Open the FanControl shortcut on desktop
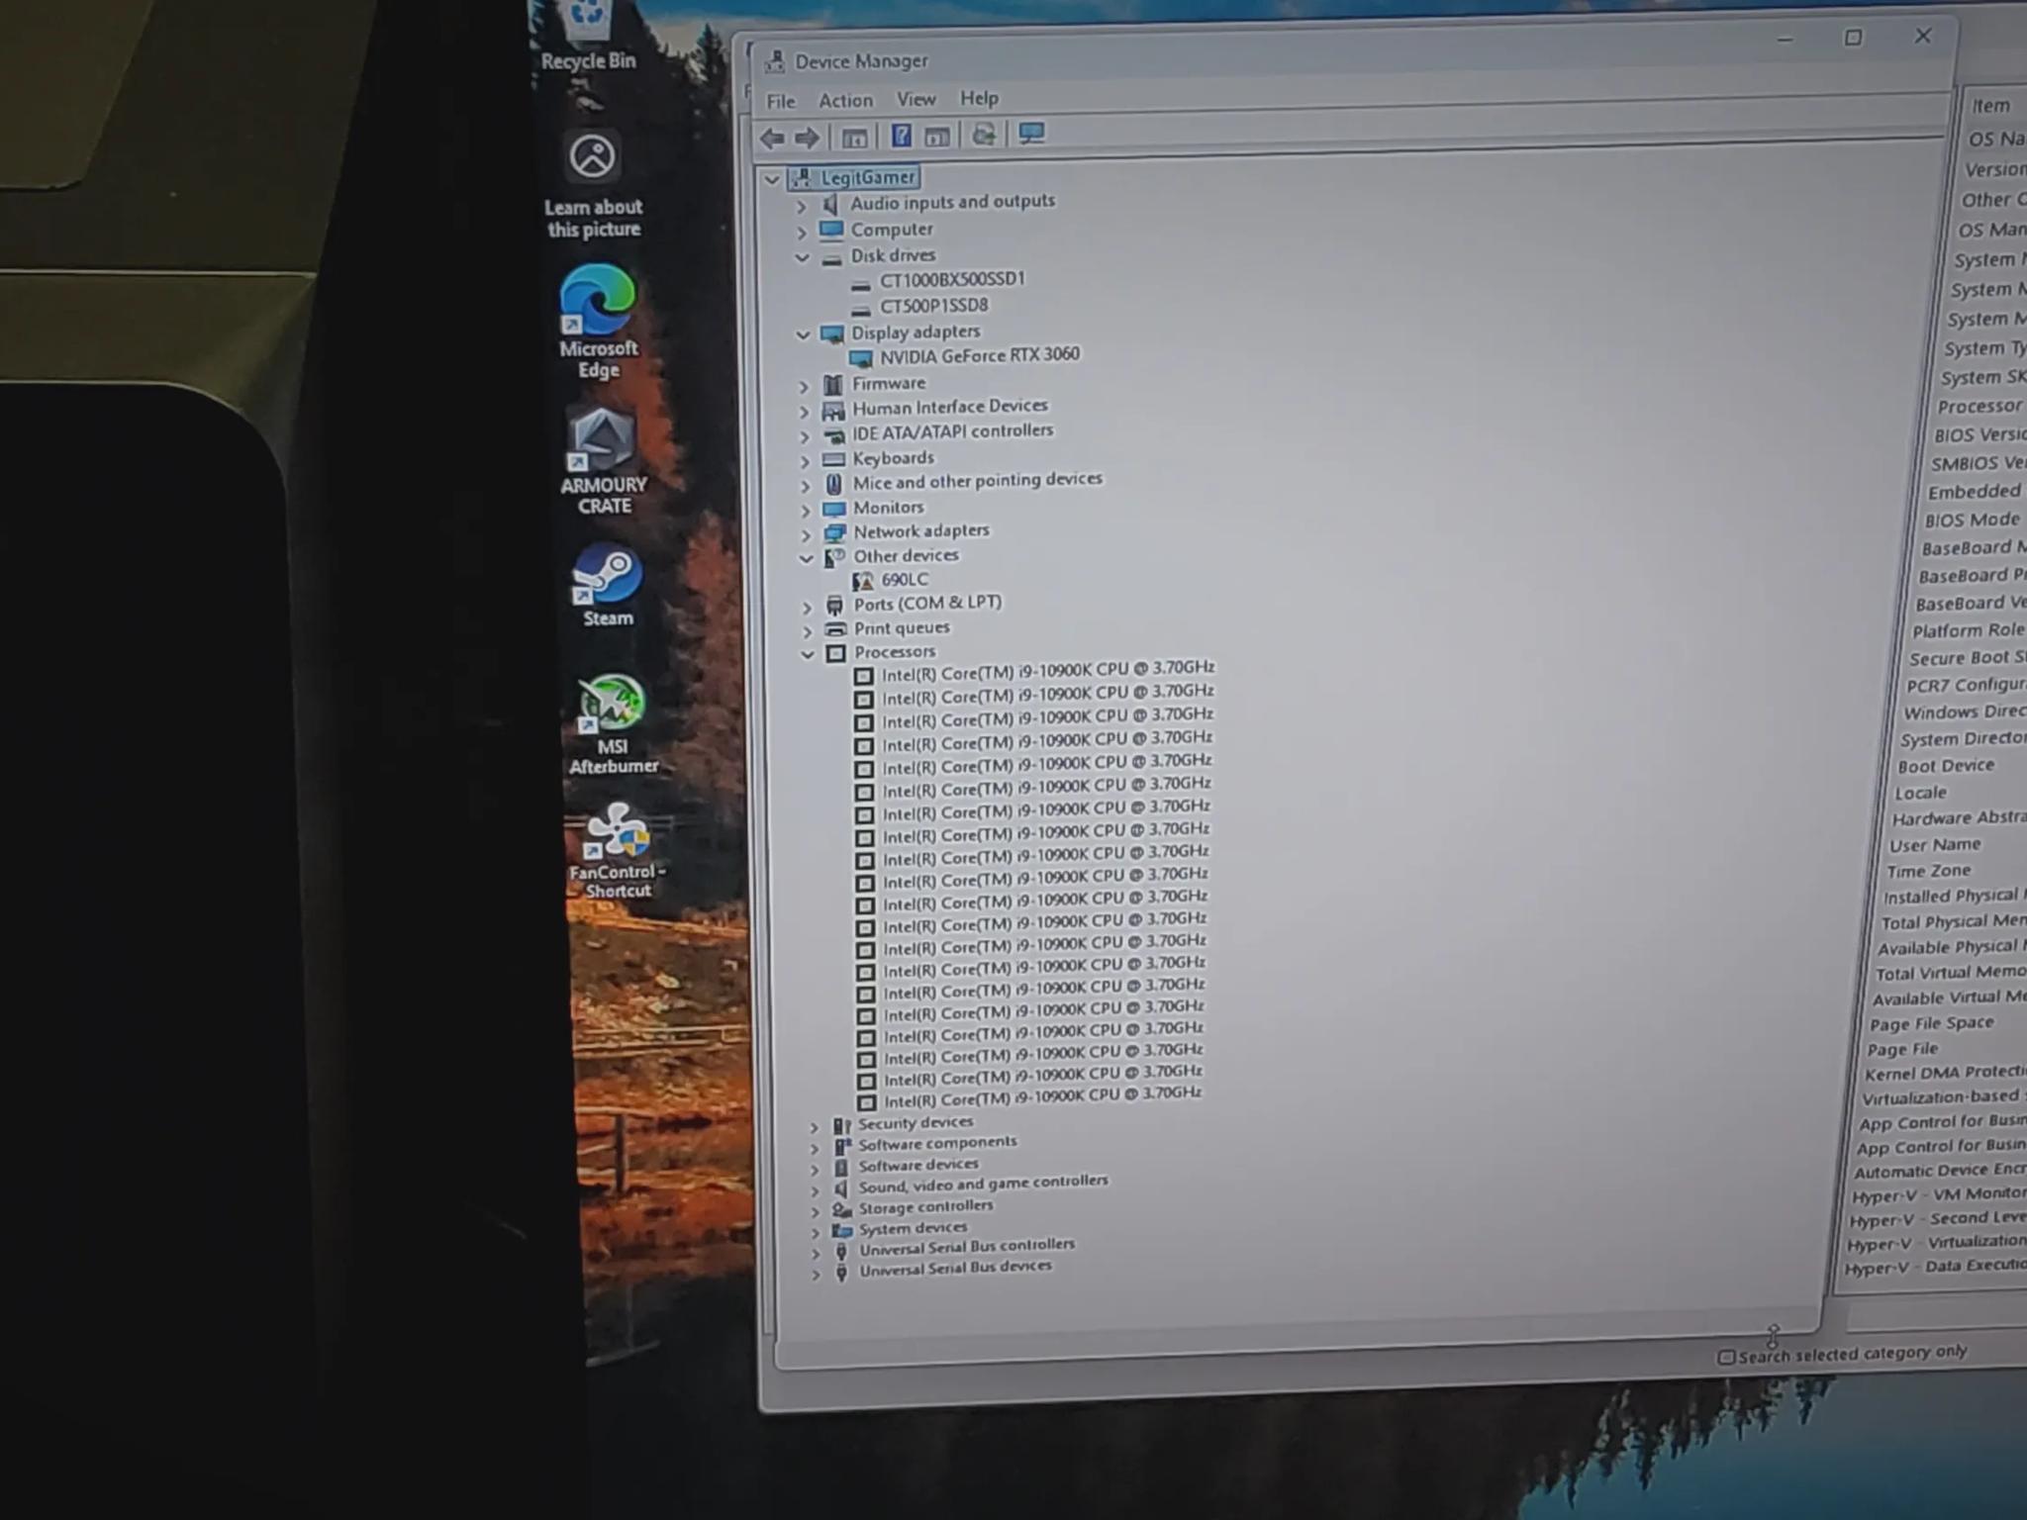The width and height of the screenshot is (2027, 1520). tap(617, 851)
